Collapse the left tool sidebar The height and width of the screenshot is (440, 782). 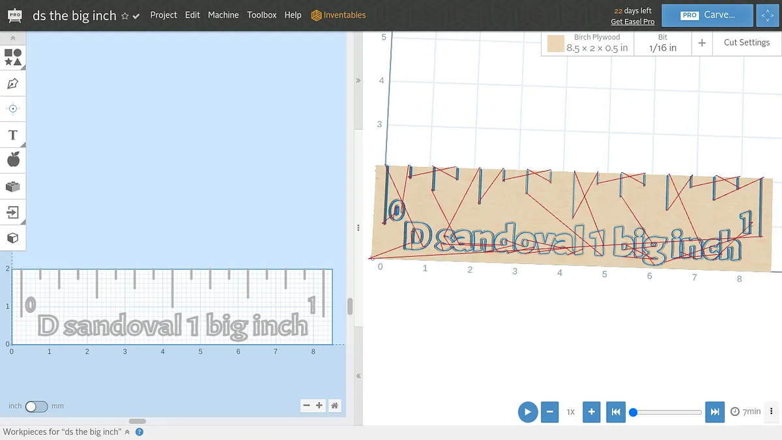[13, 38]
